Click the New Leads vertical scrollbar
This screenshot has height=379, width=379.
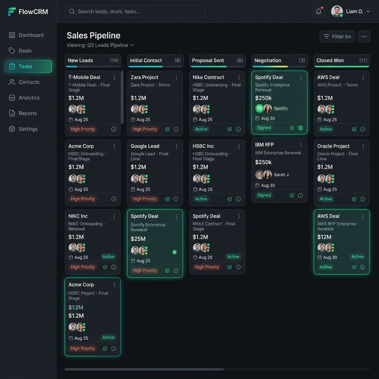tap(122, 97)
